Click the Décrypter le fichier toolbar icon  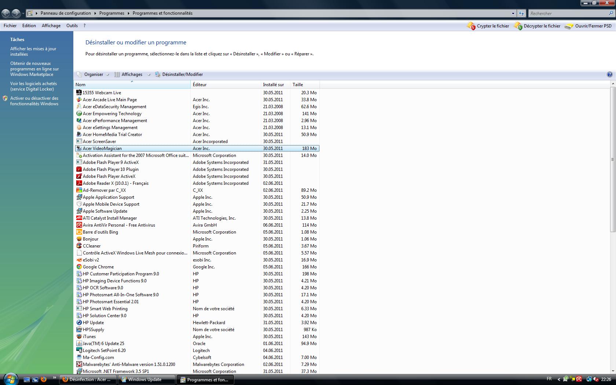(x=518, y=26)
